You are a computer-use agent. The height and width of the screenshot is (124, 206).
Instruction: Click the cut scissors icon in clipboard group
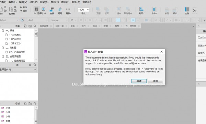(15, 7)
